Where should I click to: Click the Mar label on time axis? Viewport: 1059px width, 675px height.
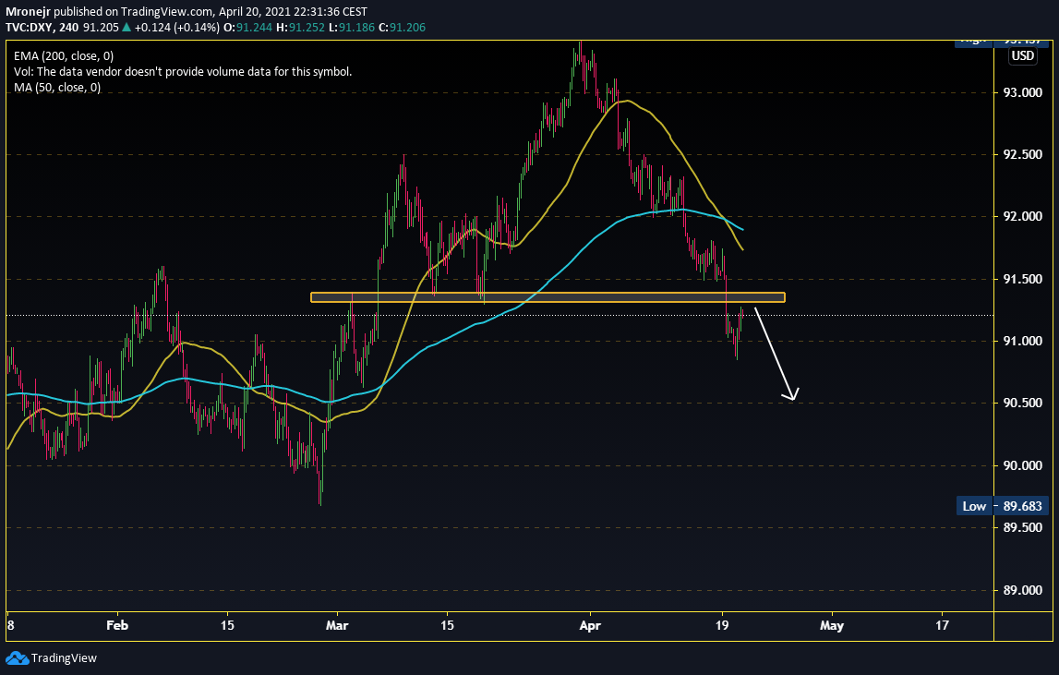337,626
